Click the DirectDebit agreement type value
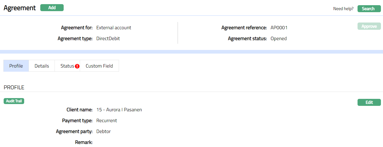 click(x=108, y=39)
